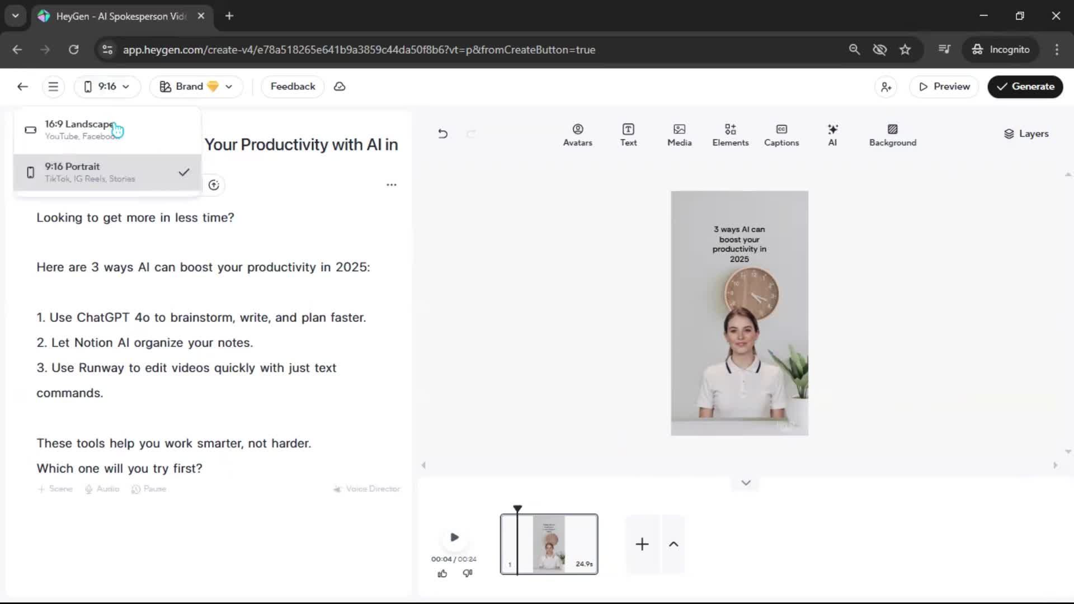This screenshot has width=1074, height=604.
Task: Open the Avatars panel
Action: [x=577, y=135]
